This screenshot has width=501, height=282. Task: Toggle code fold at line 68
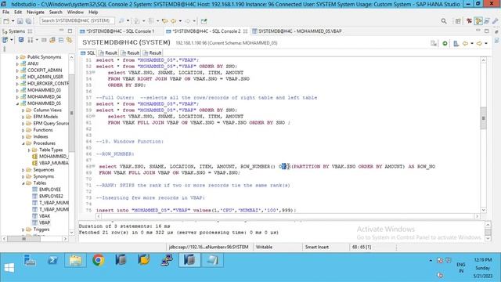(94, 167)
